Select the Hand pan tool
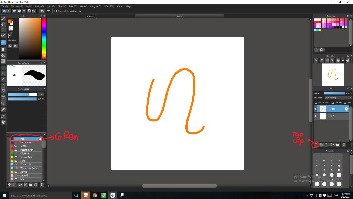Image resolution: width=353 pixels, height=199 pixels. click(3, 122)
